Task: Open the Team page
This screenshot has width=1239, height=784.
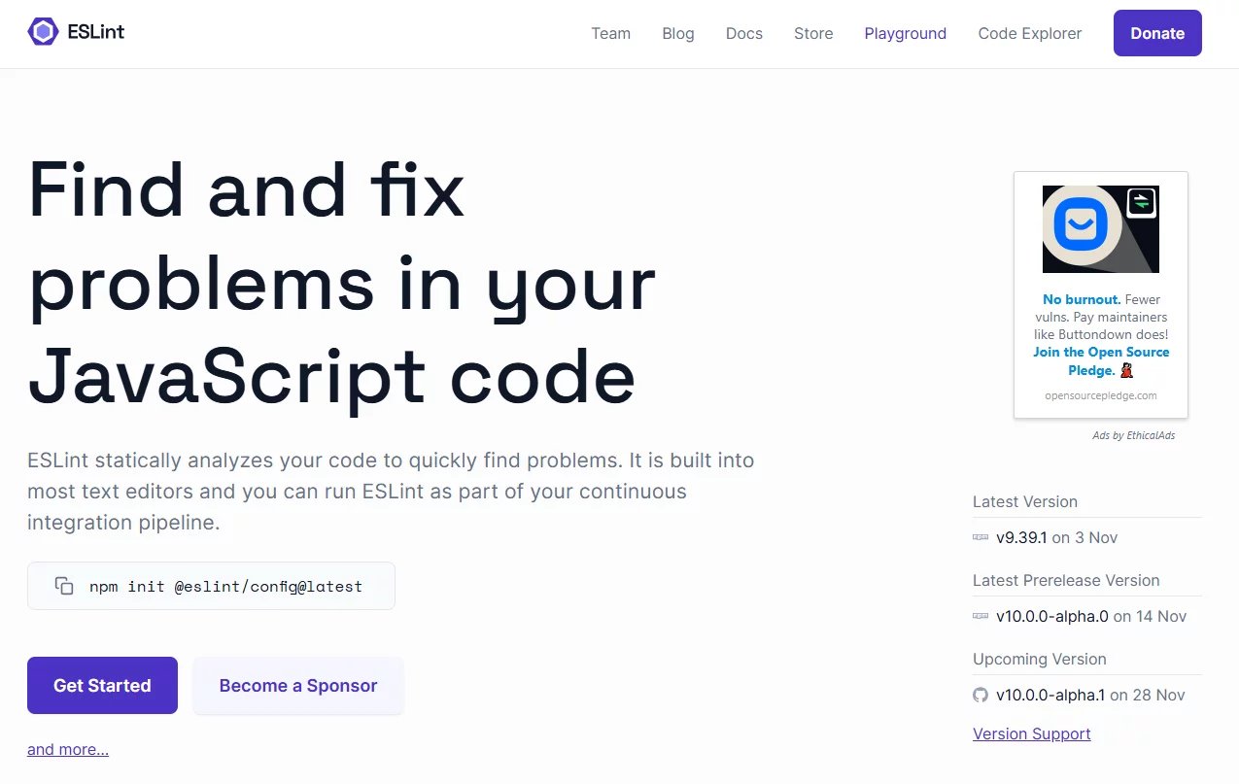Action: pyautogui.click(x=610, y=33)
